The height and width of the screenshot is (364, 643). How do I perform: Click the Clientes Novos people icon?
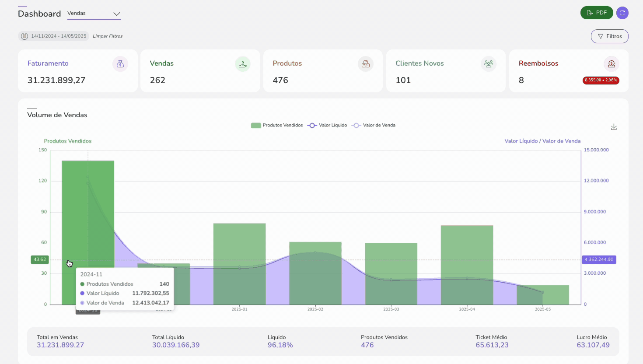pyautogui.click(x=489, y=64)
